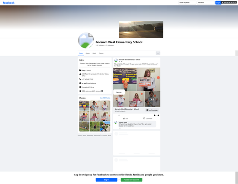Viewport: 238px width, 184px height.
Task: Expand the More footer link
Action: (x=109, y=136)
